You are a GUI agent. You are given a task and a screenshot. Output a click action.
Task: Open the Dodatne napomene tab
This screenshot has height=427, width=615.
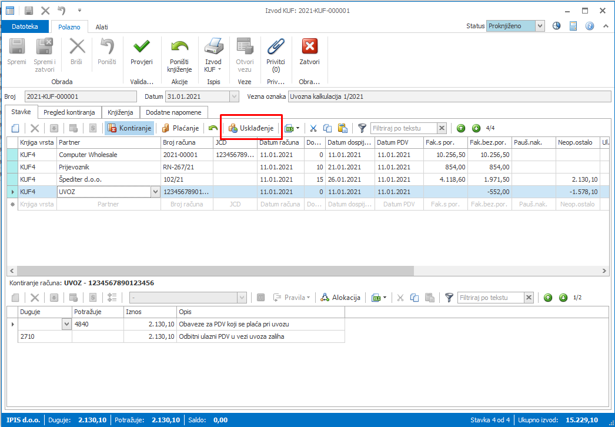point(174,112)
